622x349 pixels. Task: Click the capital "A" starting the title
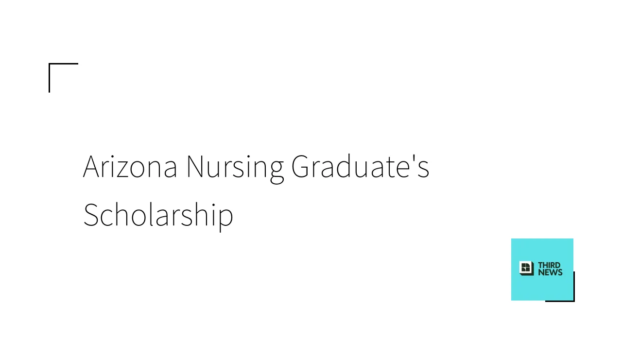click(91, 167)
